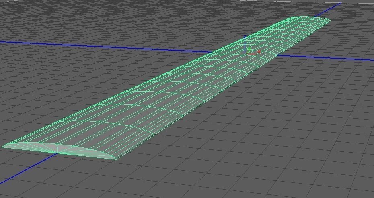The image size is (374, 198).
Task: Pick the center vertex of the wing's near end cap
Action: (57, 153)
